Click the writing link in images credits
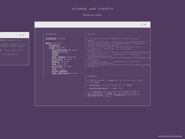This screenshot has height=139, width=185. click(97, 91)
